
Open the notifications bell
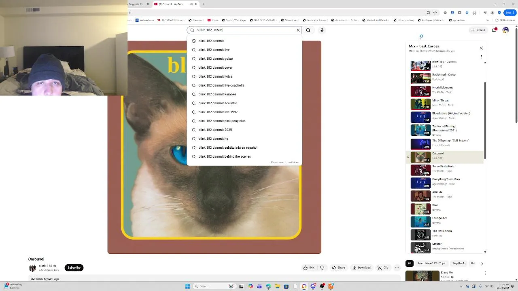[494, 30]
